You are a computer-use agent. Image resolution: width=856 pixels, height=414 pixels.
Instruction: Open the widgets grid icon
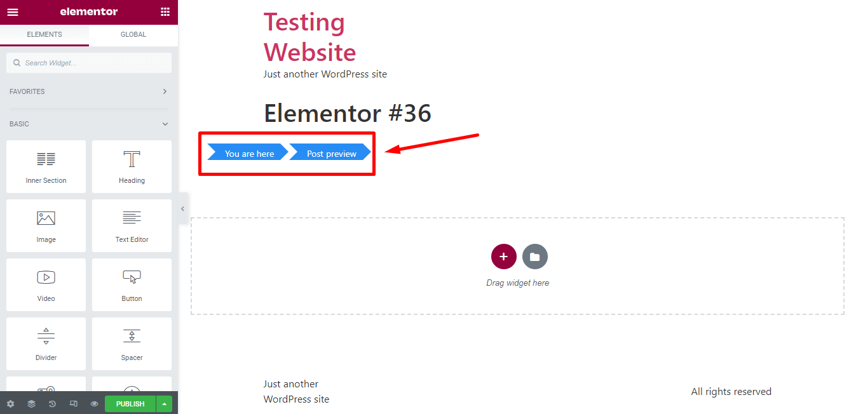(x=165, y=11)
